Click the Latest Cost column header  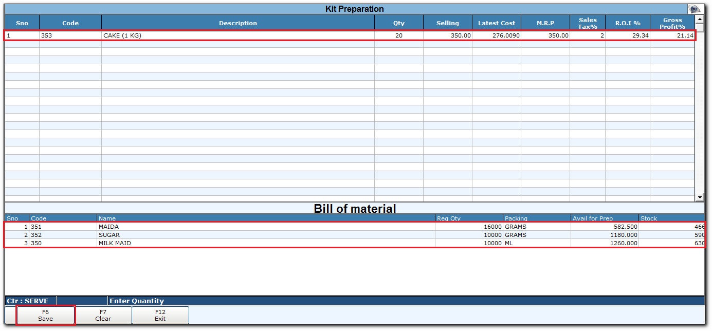497,23
